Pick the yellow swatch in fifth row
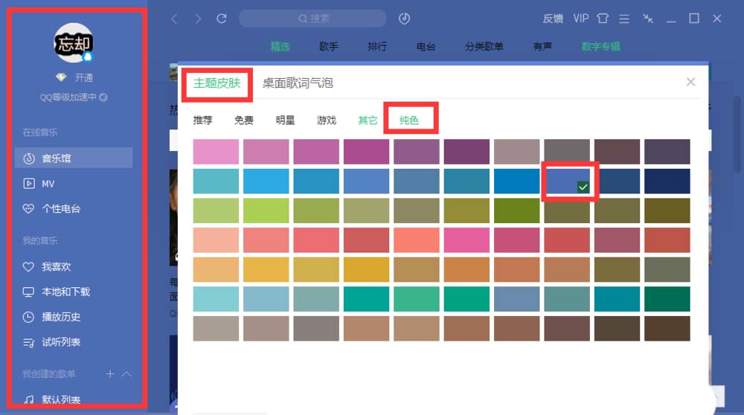This screenshot has height=415, width=744. 266,269
